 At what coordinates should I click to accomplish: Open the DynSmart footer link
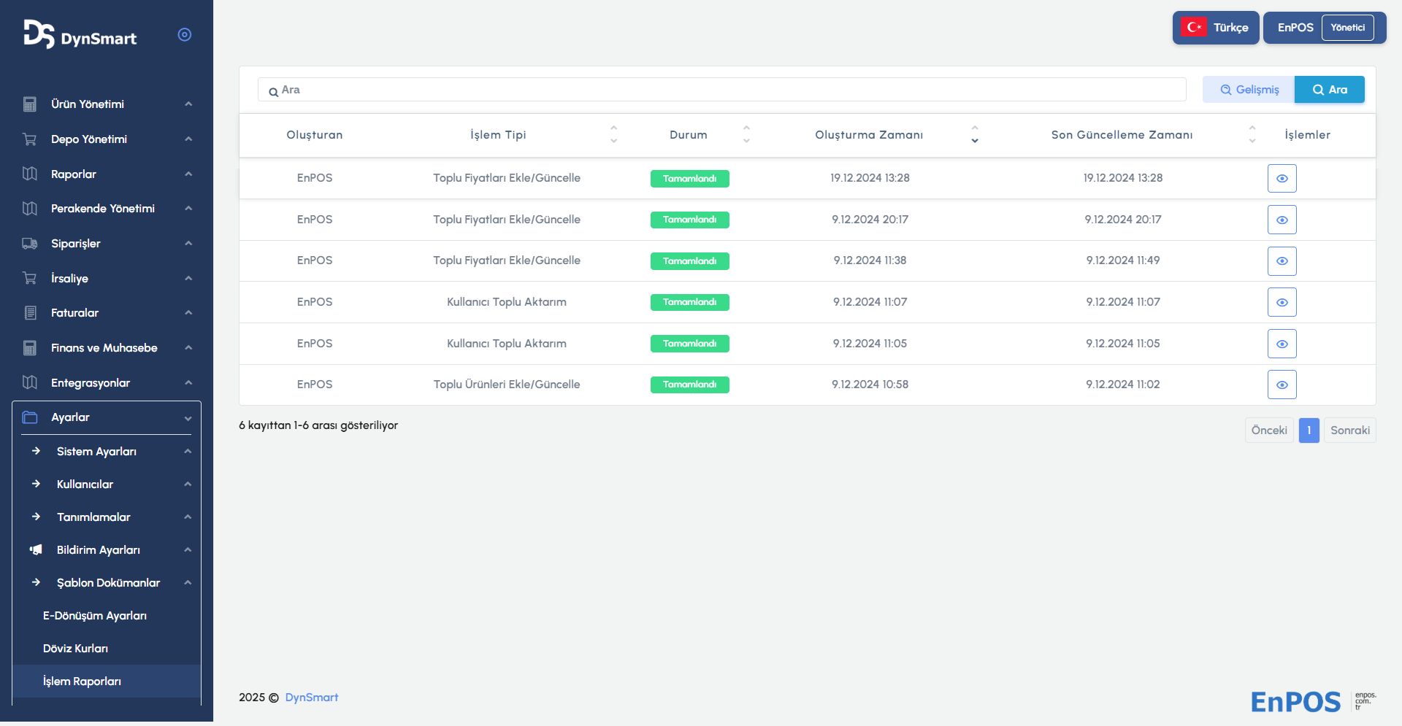click(312, 698)
